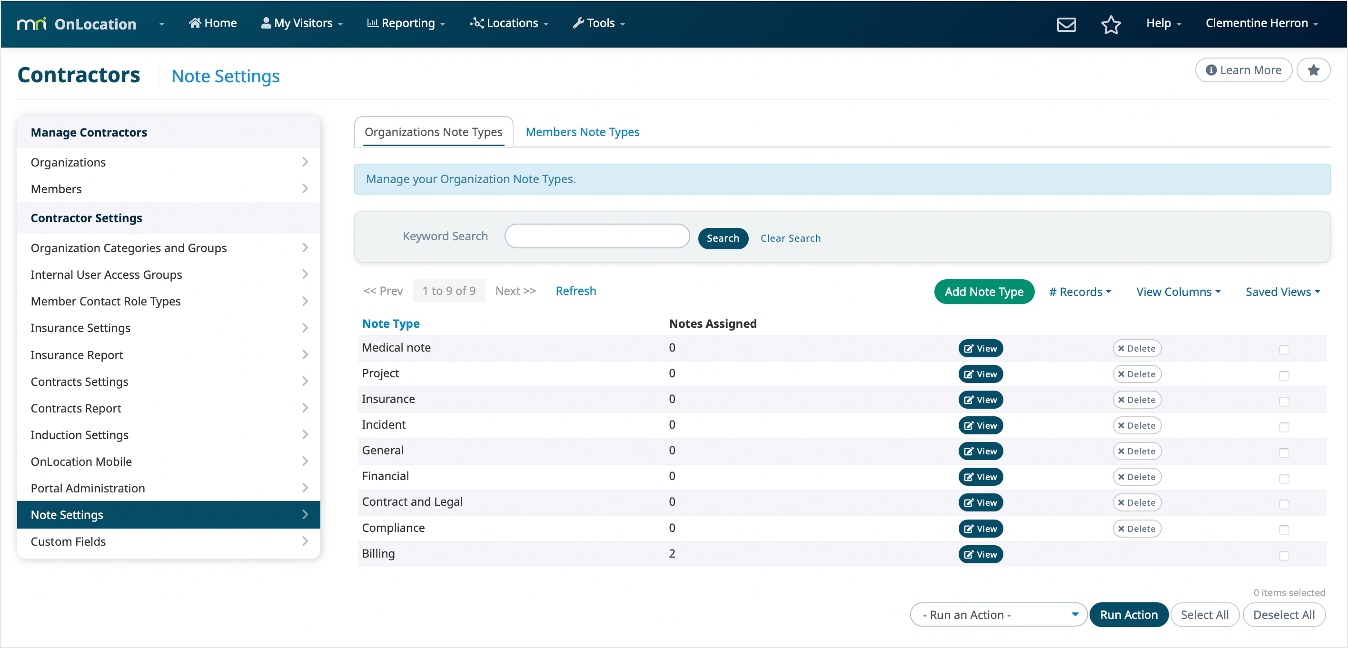View the Financial note type

980,476
